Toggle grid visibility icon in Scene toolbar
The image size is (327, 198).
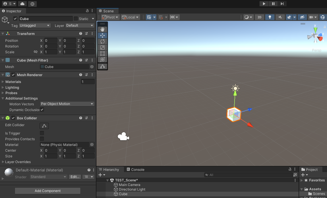coord(149,17)
